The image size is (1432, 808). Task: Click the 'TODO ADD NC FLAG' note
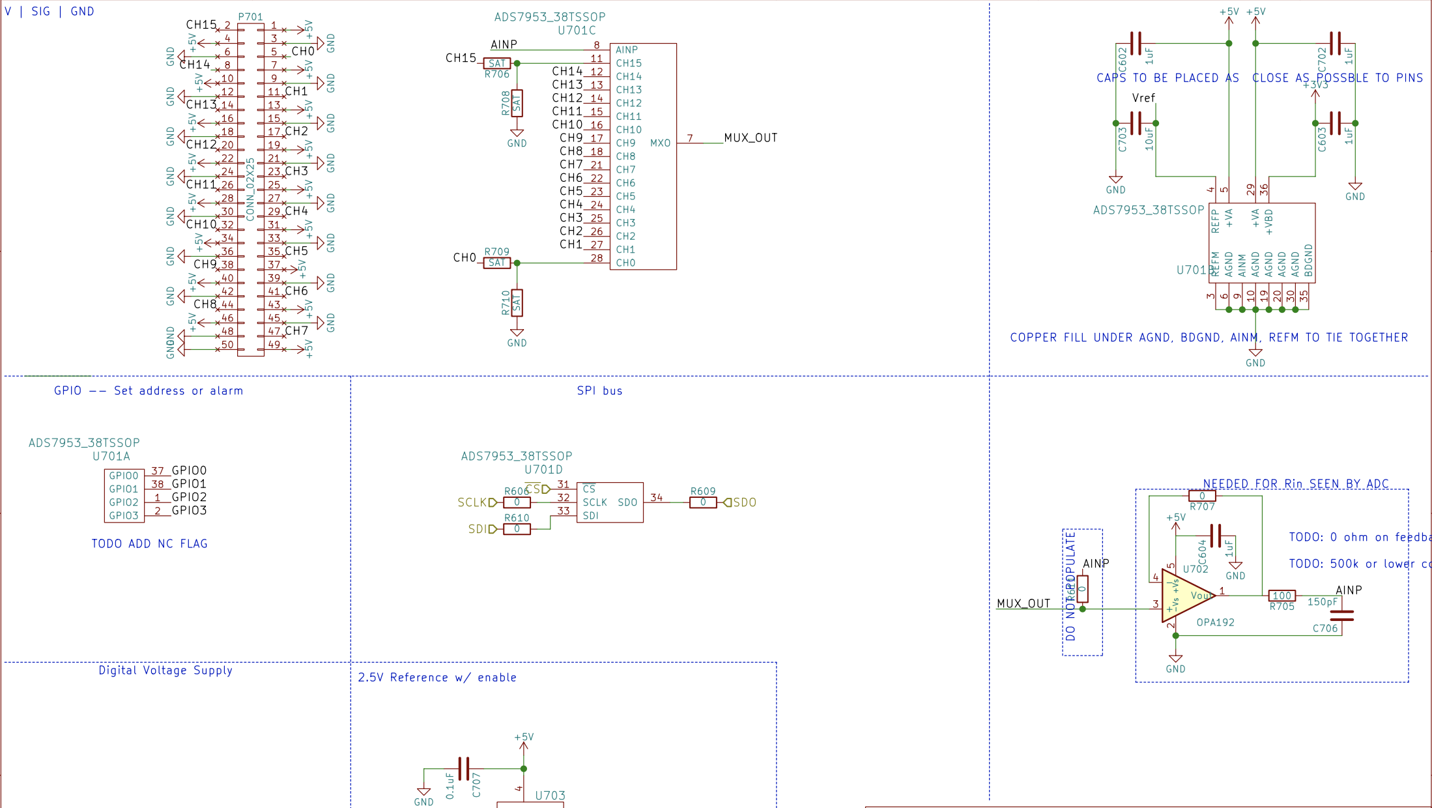(x=150, y=543)
